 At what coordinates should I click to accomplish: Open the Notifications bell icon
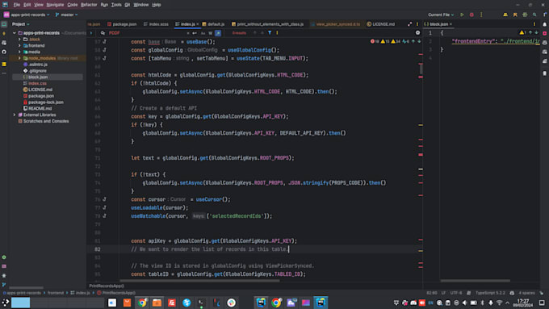[544, 24]
